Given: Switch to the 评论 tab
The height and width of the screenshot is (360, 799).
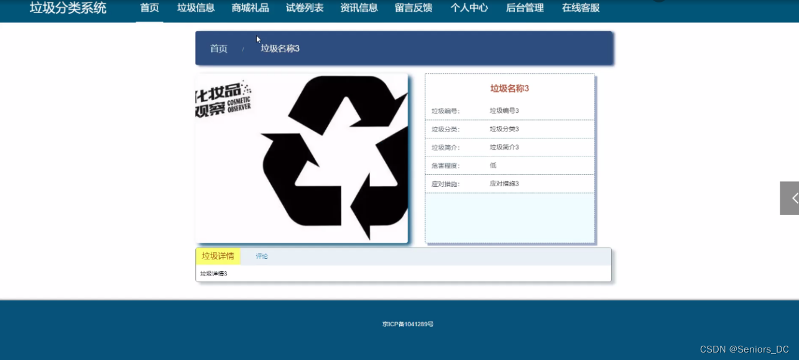Looking at the screenshot, I should click(x=262, y=256).
